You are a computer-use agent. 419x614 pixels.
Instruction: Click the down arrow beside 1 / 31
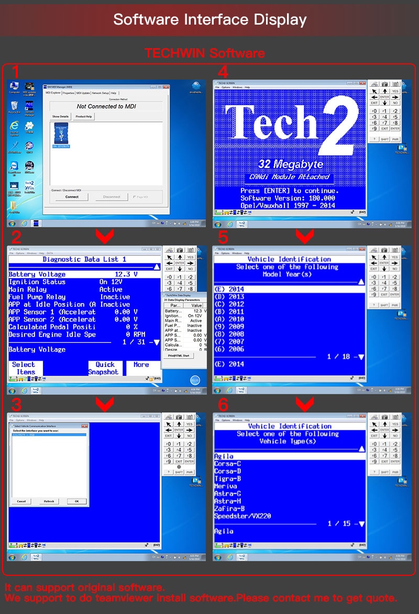click(157, 342)
